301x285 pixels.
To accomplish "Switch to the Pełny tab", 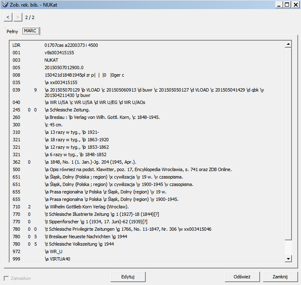I will (x=12, y=31).
